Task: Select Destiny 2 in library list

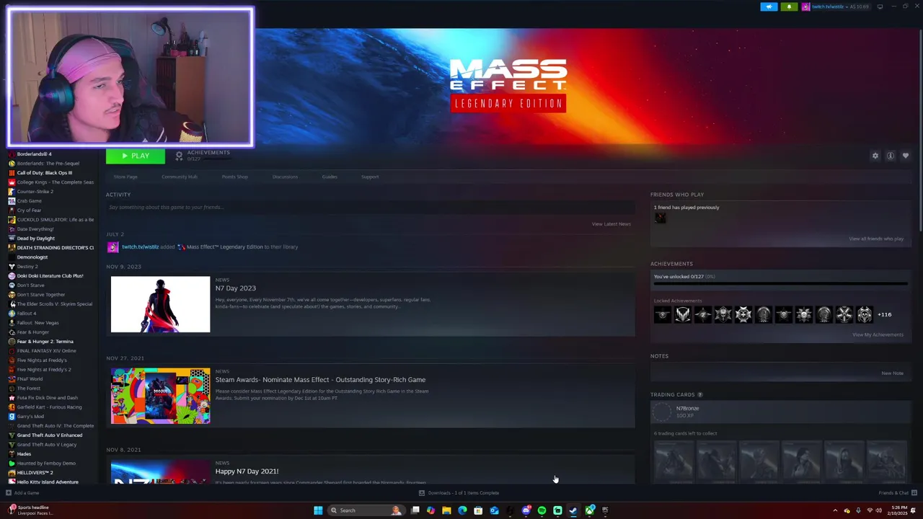Action: (x=27, y=267)
